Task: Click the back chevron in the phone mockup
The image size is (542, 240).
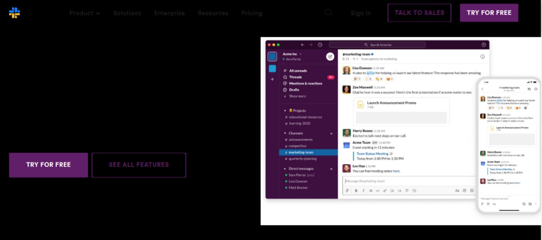Action: [x=482, y=89]
